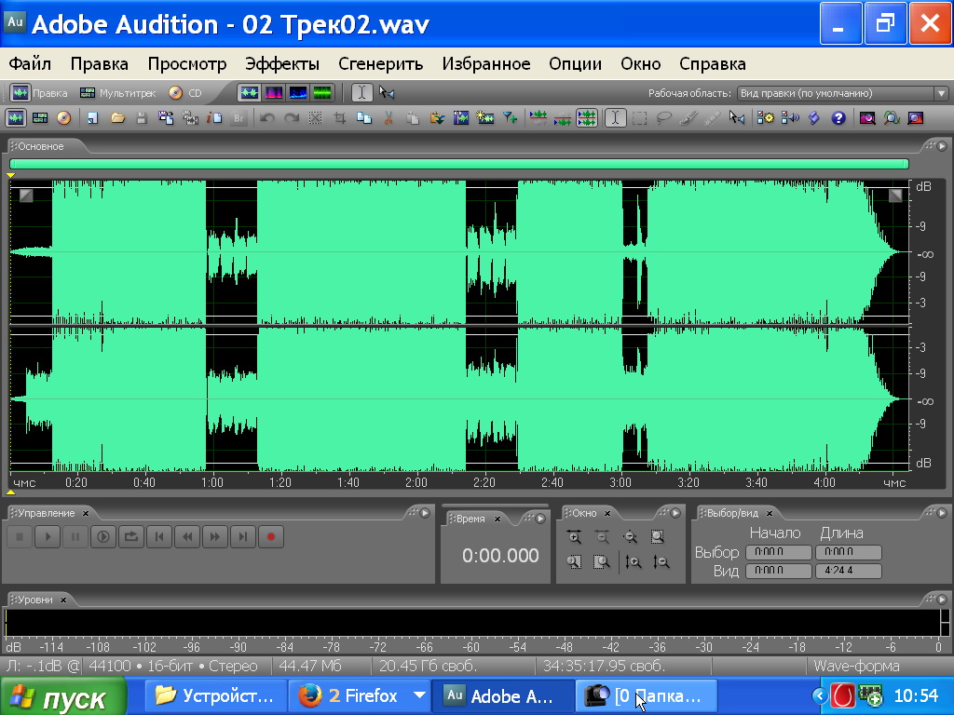Select the scrub tool in view bar
Image resolution: width=954 pixels, height=715 pixels.
click(387, 93)
